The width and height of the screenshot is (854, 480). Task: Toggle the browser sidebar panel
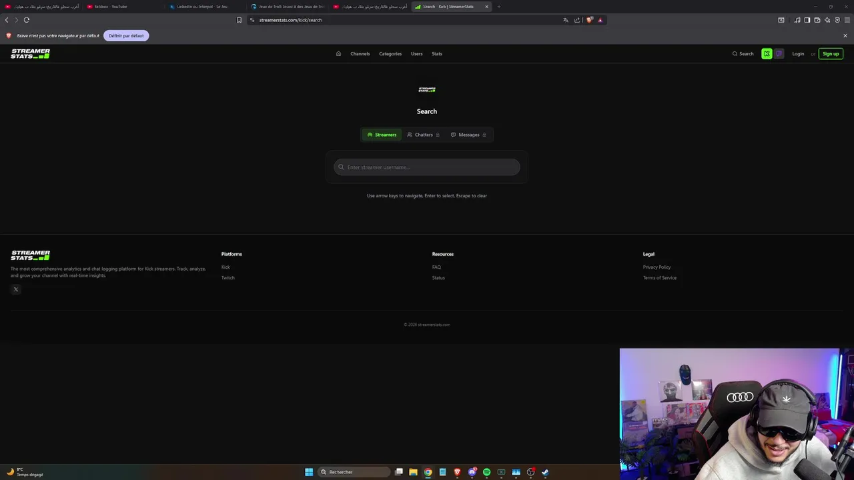pyautogui.click(x=807, y=20)
